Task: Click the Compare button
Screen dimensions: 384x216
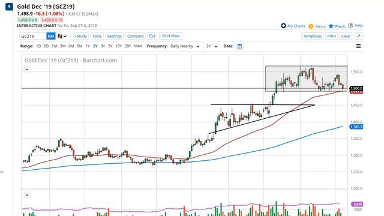Action: pos(136,36)
